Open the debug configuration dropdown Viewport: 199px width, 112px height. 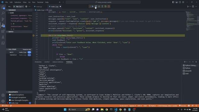tap(20, 7)
